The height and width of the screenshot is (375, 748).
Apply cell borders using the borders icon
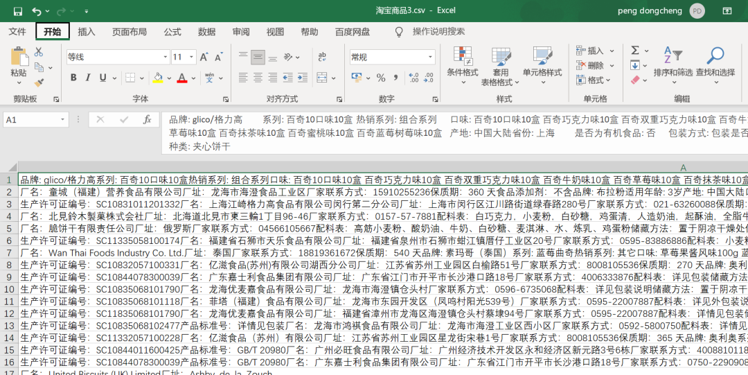click(130, 78)
